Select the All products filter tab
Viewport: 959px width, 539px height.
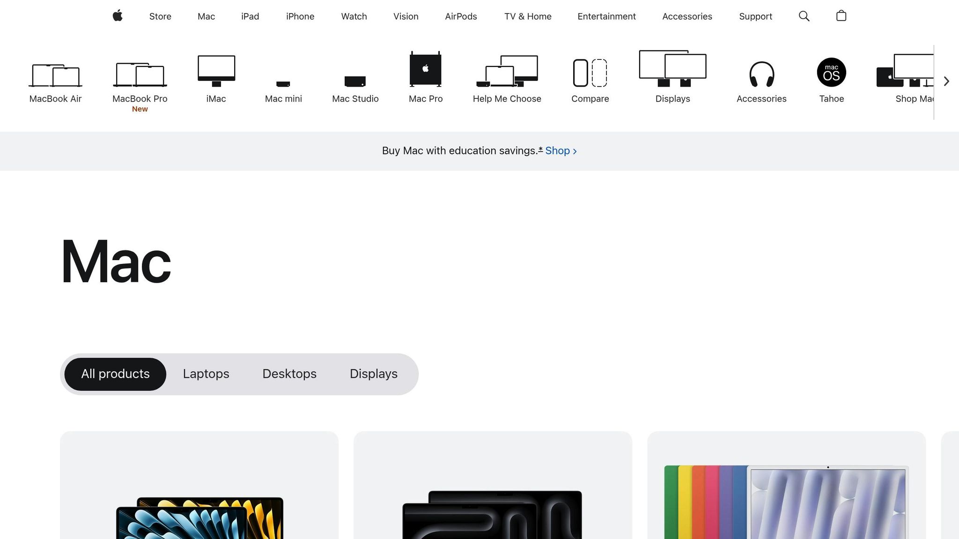coord(115,374)
